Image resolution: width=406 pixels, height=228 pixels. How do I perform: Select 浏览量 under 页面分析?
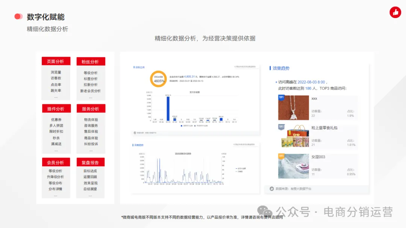[x=56, y=72]
